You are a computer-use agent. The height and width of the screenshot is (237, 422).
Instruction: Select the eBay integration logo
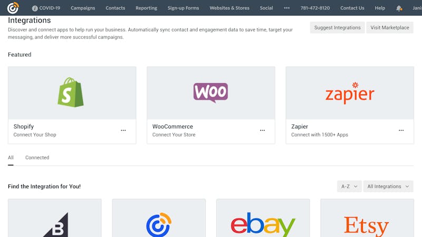point(263,225)
